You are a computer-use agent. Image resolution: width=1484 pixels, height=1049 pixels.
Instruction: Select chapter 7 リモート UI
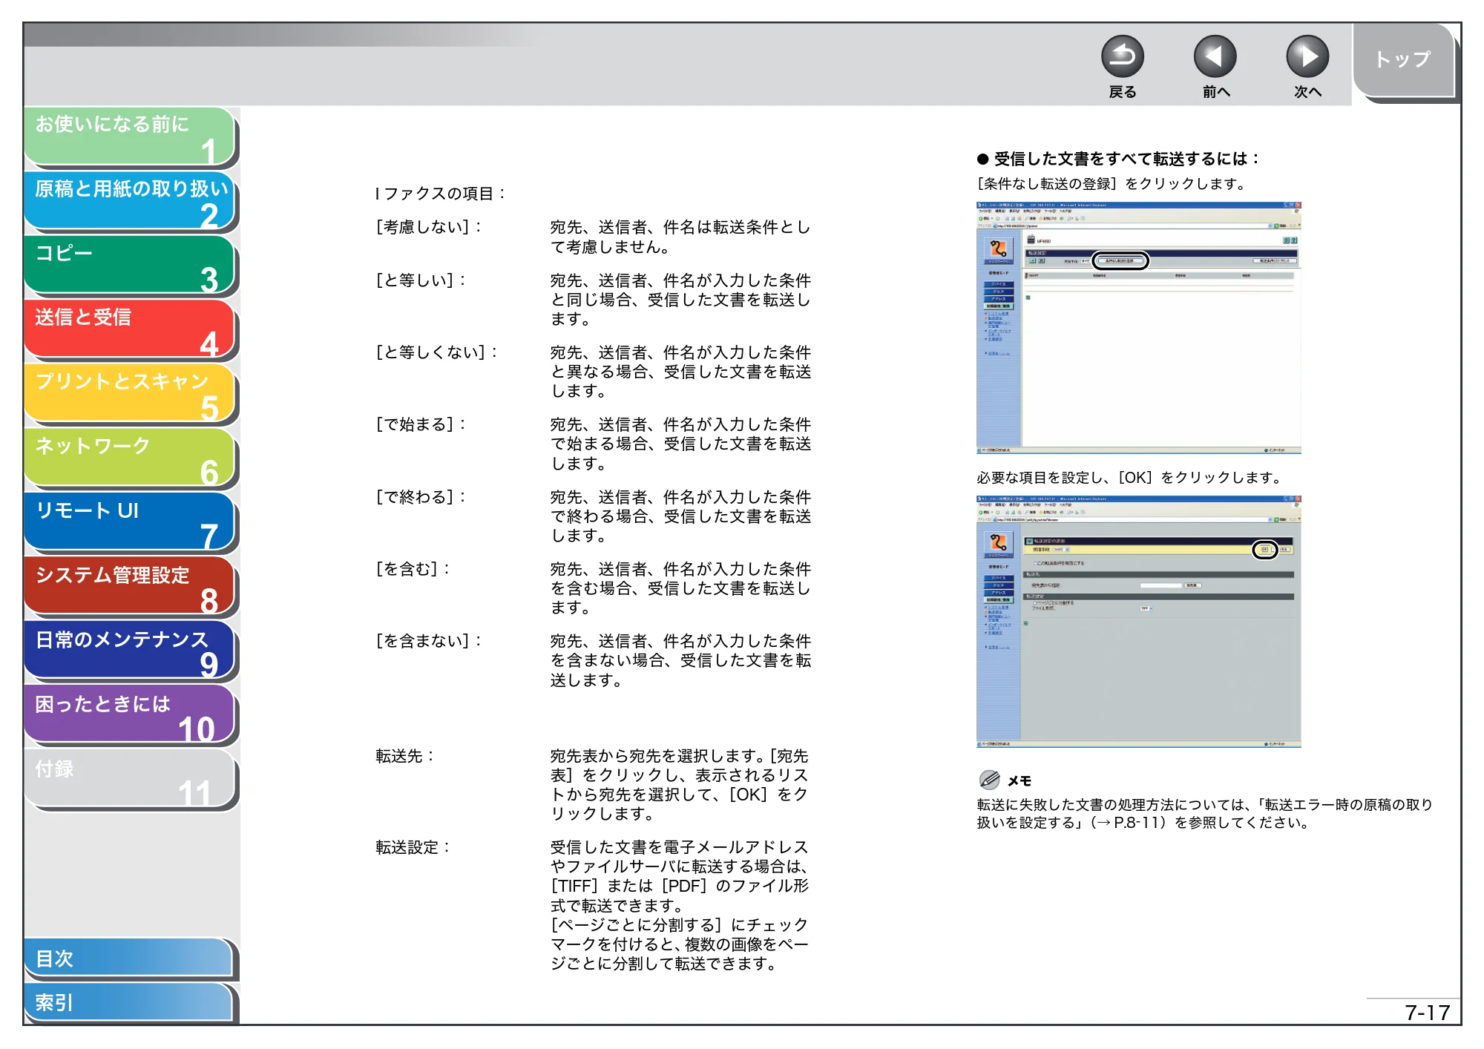[130, 523]
